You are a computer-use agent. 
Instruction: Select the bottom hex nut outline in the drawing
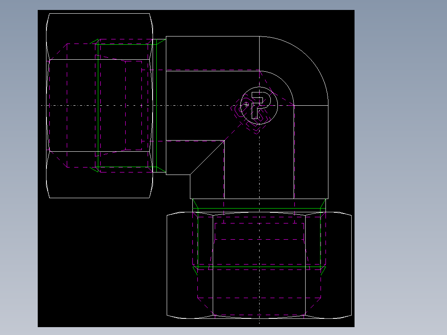(259, 265)
